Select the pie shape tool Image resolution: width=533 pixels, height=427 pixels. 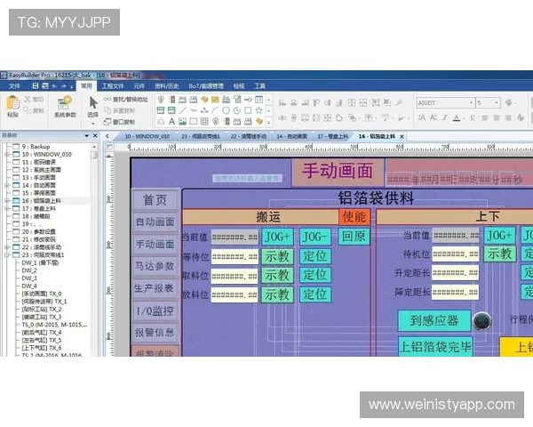point(237,110)
